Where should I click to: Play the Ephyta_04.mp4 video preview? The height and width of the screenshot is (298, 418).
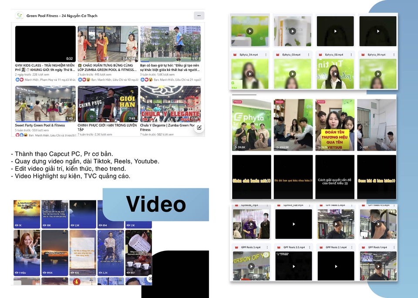click(249, 74)
